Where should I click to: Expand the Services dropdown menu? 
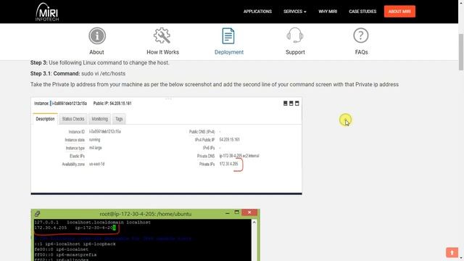295,12
